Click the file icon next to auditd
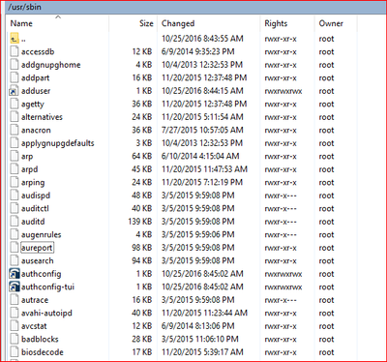This screenshot has height=362, width=387. click(15, 222)
